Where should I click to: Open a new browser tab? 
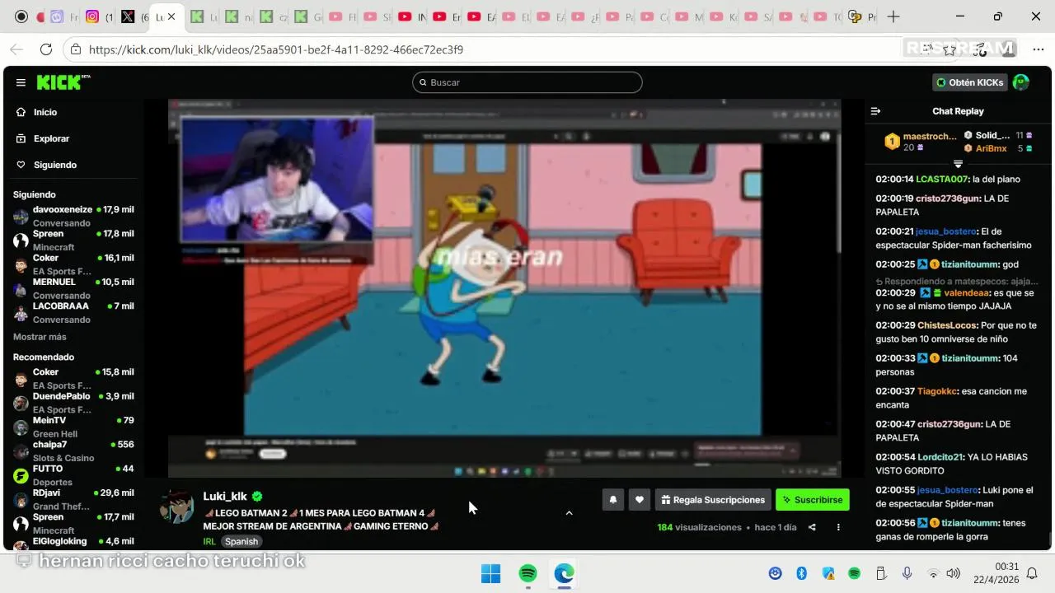(893, 16)
